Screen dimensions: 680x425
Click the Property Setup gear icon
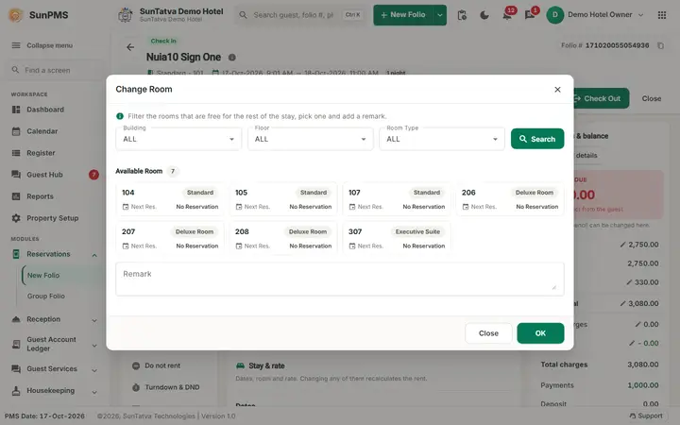[x=16, y=218]
